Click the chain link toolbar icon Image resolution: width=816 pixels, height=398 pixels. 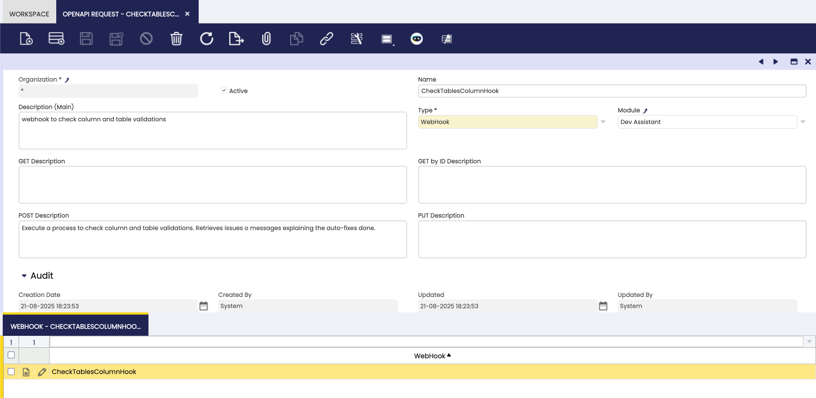[326, 39]
